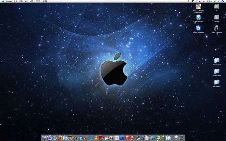Launch Safari compass icon in Dock
The image size is (226, 141).
click(x=55, y=138)
